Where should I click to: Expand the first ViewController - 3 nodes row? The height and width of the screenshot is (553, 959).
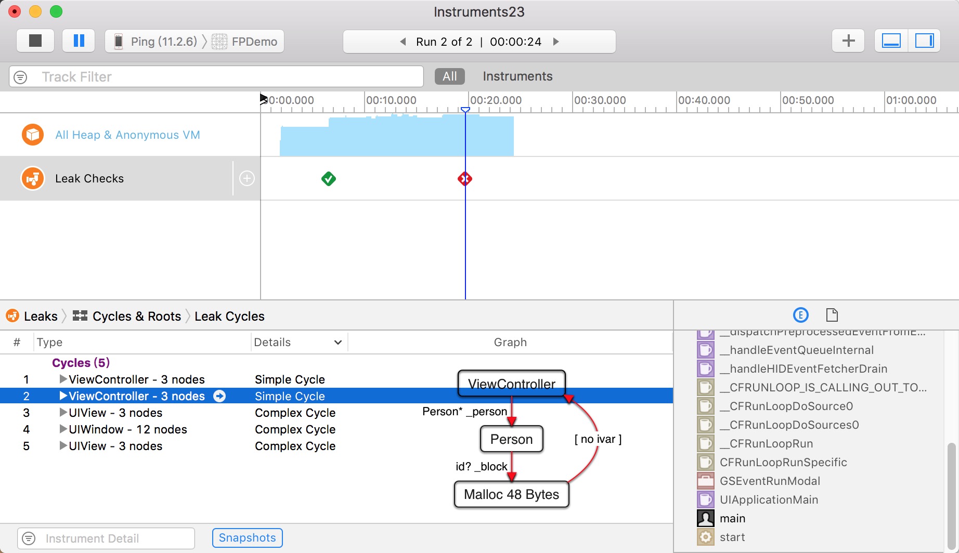tap(63, 379)
